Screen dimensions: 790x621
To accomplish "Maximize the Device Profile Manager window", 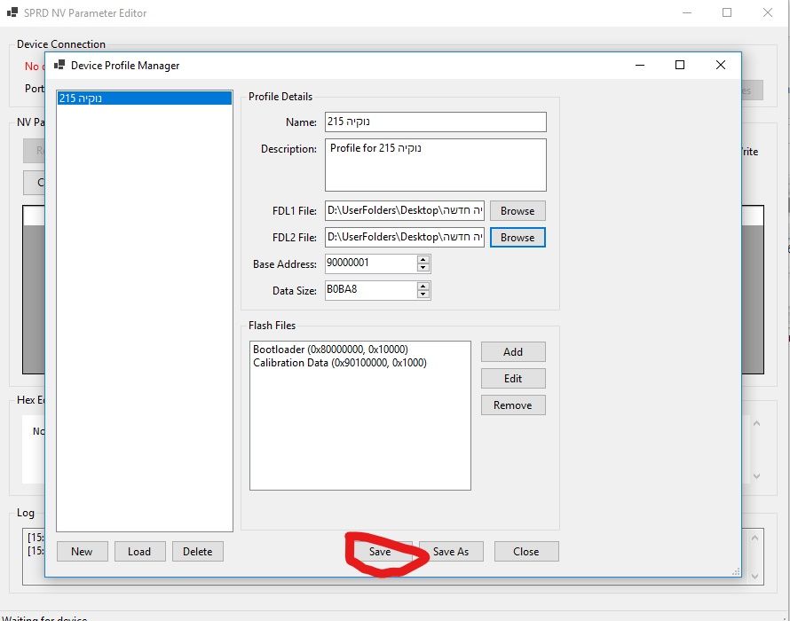I will 679,65.
